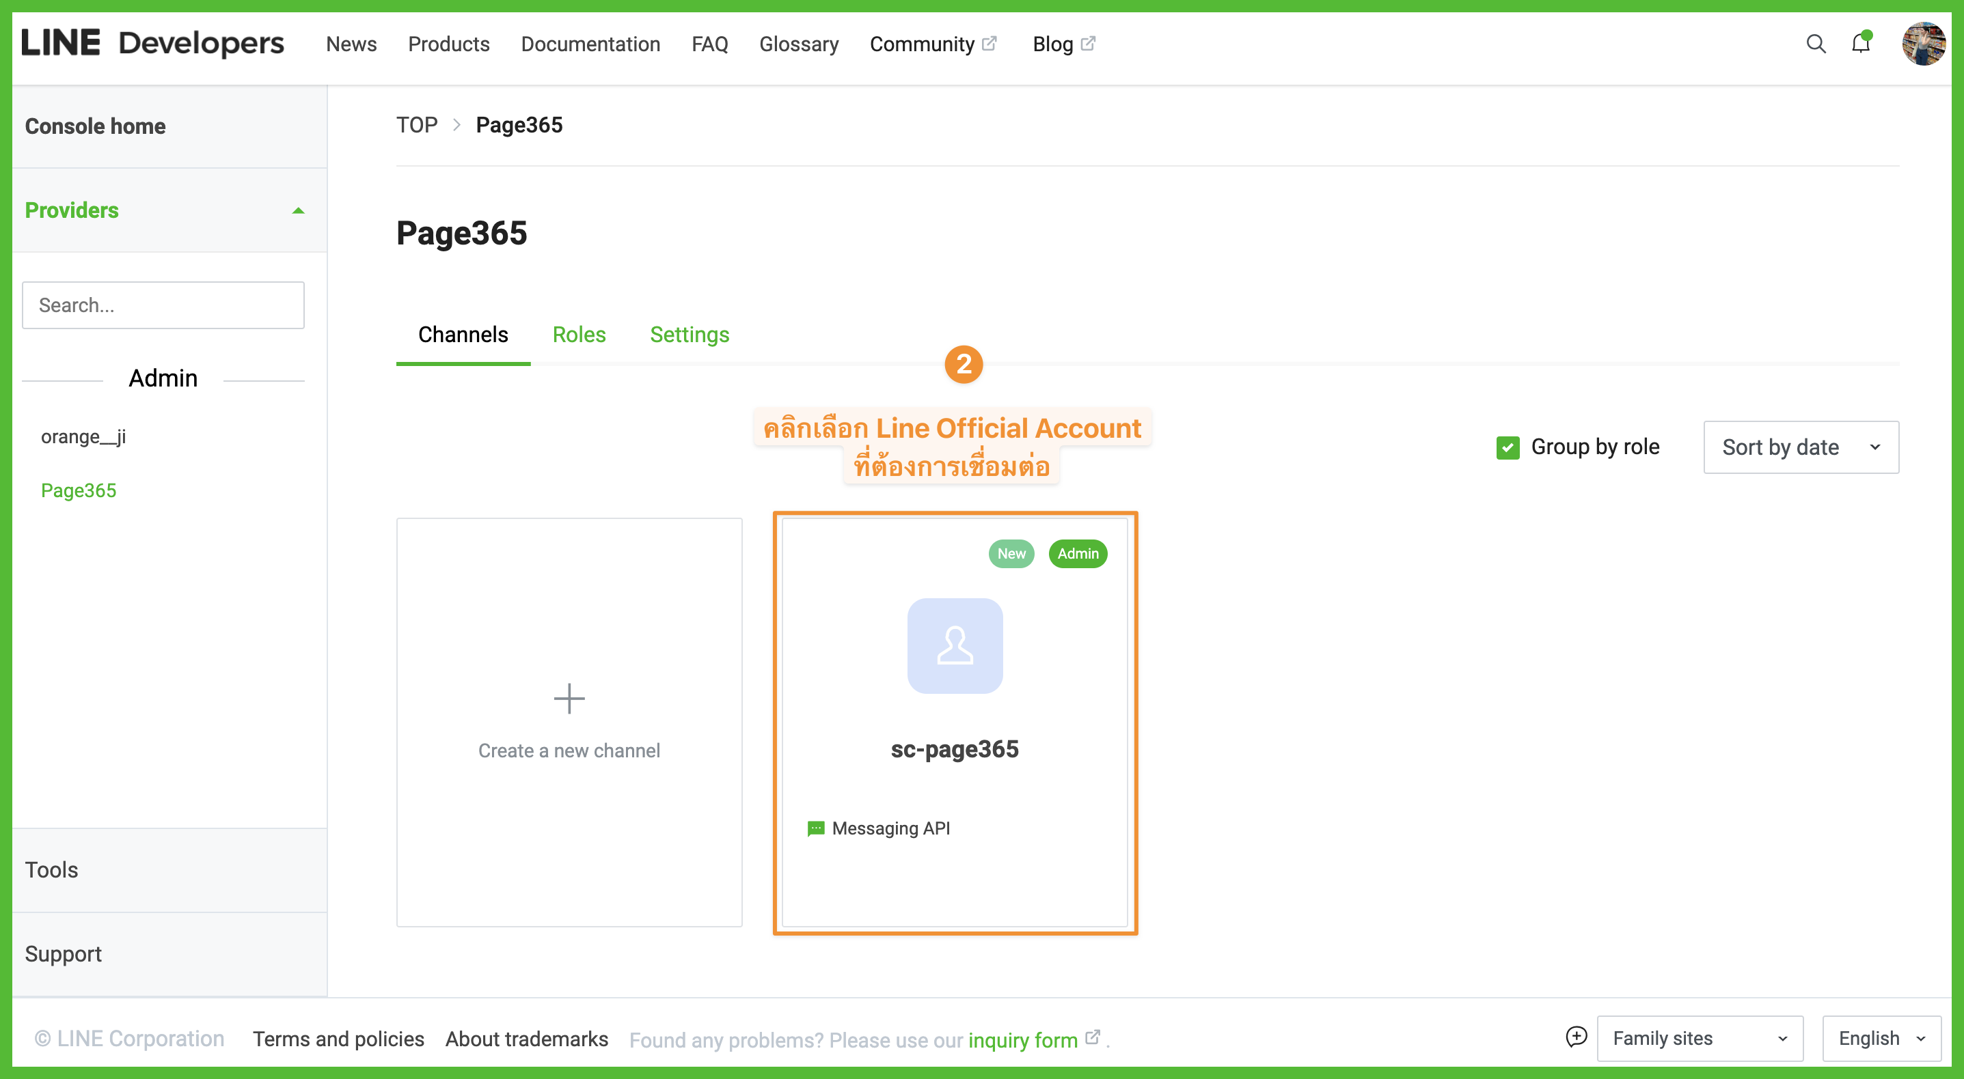Switch to the Roles tab
The width and height of the screenshot is (1964, 1079).
tap(579, 335)
